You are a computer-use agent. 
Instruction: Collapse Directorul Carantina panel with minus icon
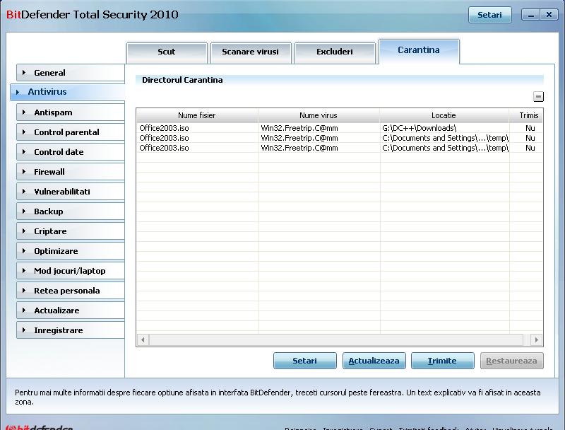[538, 97]
